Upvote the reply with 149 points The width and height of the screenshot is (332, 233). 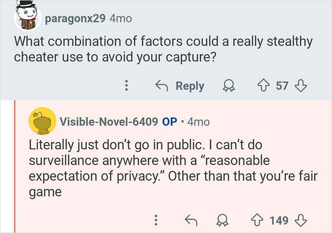pos(258,220)
